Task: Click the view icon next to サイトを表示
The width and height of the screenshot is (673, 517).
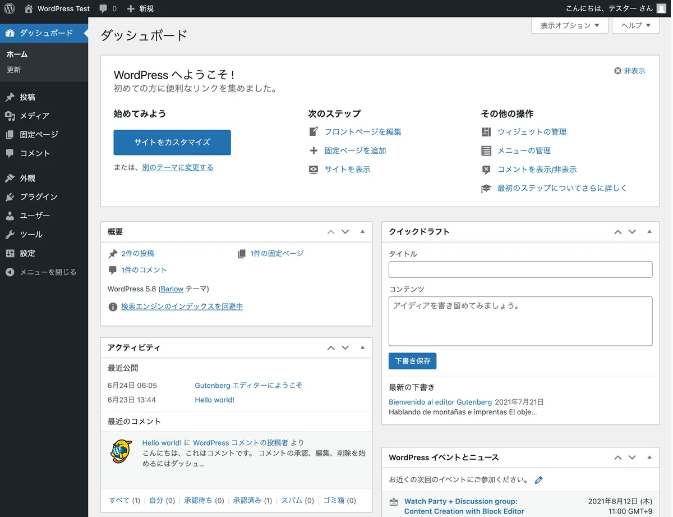Action: click(314, 170)
